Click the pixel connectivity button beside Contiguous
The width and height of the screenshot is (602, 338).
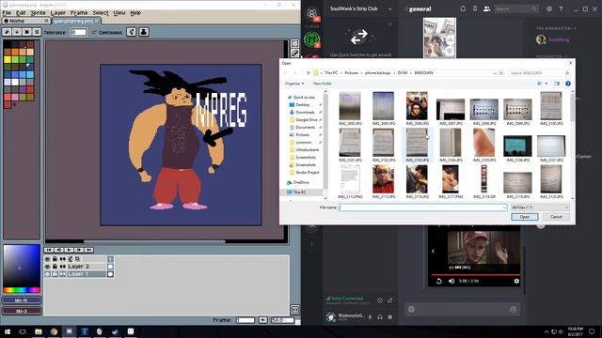(x=132, y=32)
